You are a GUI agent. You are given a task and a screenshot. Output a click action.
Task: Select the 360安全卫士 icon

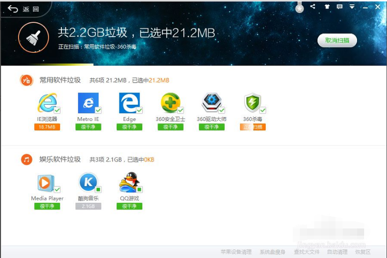[171, 103]
